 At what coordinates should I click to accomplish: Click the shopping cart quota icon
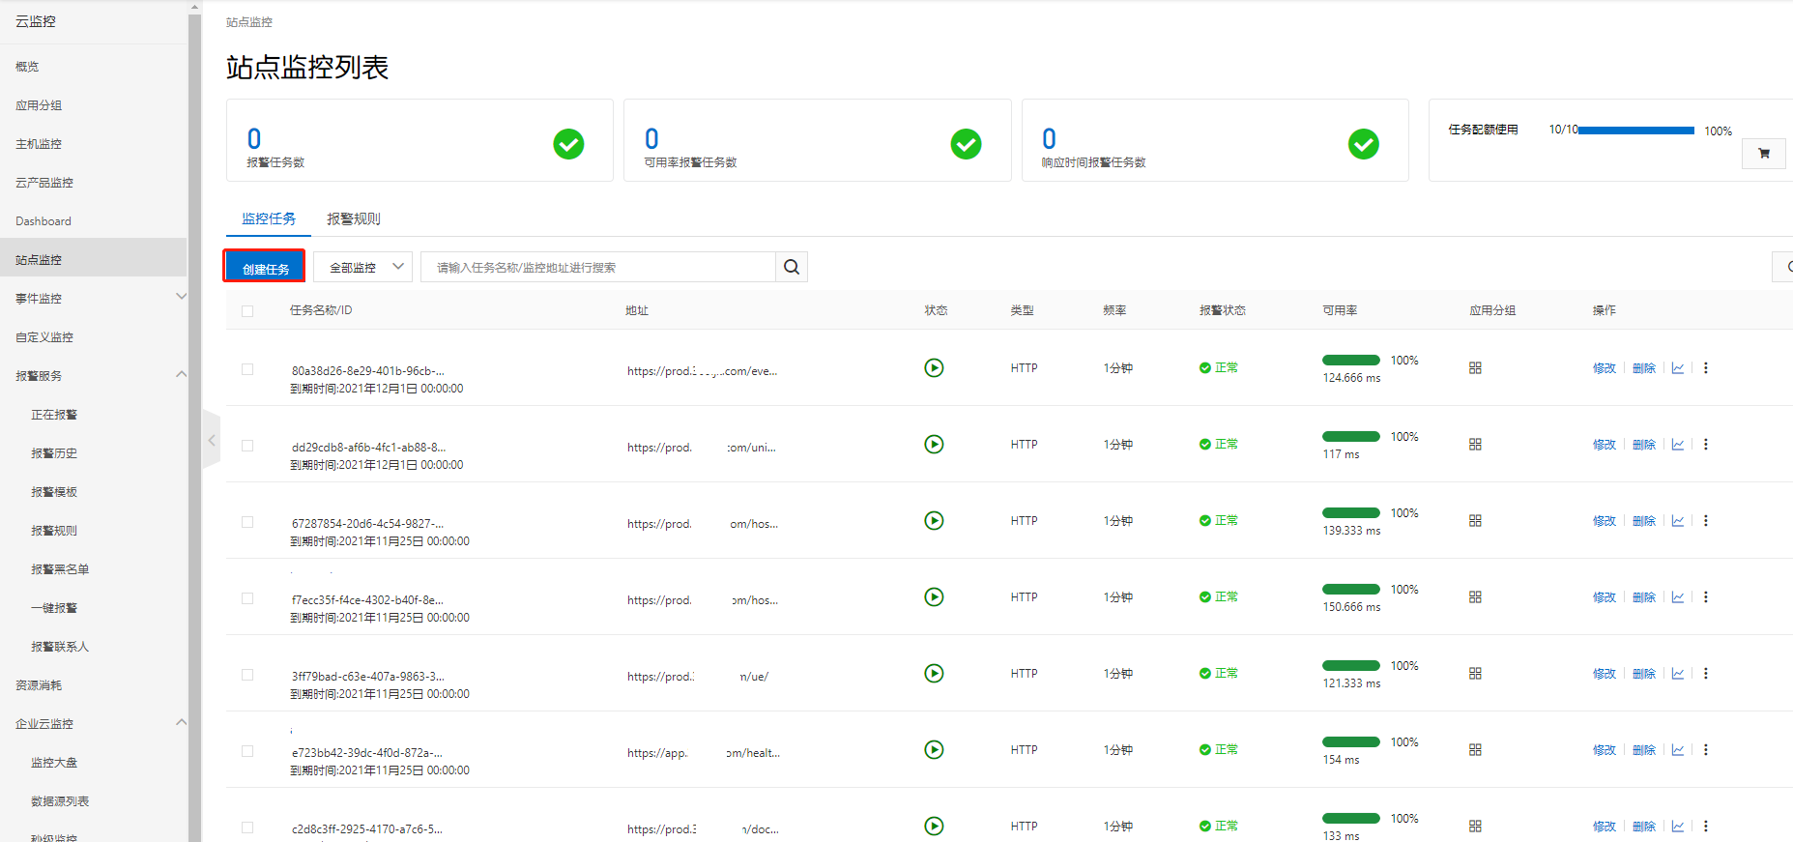[x=1763, y=154]
